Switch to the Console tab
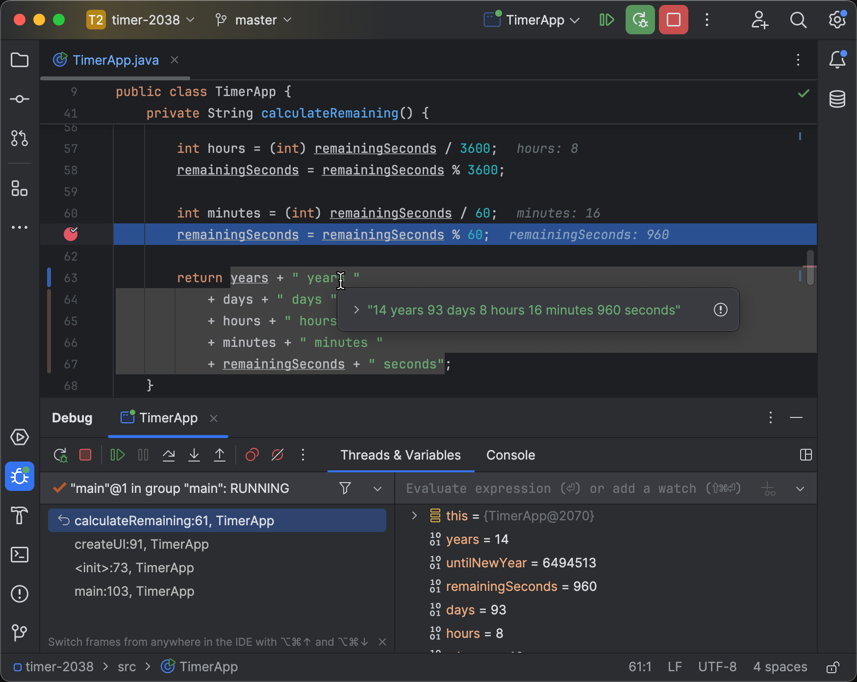The image size is (857, 682). pos(510,455)
